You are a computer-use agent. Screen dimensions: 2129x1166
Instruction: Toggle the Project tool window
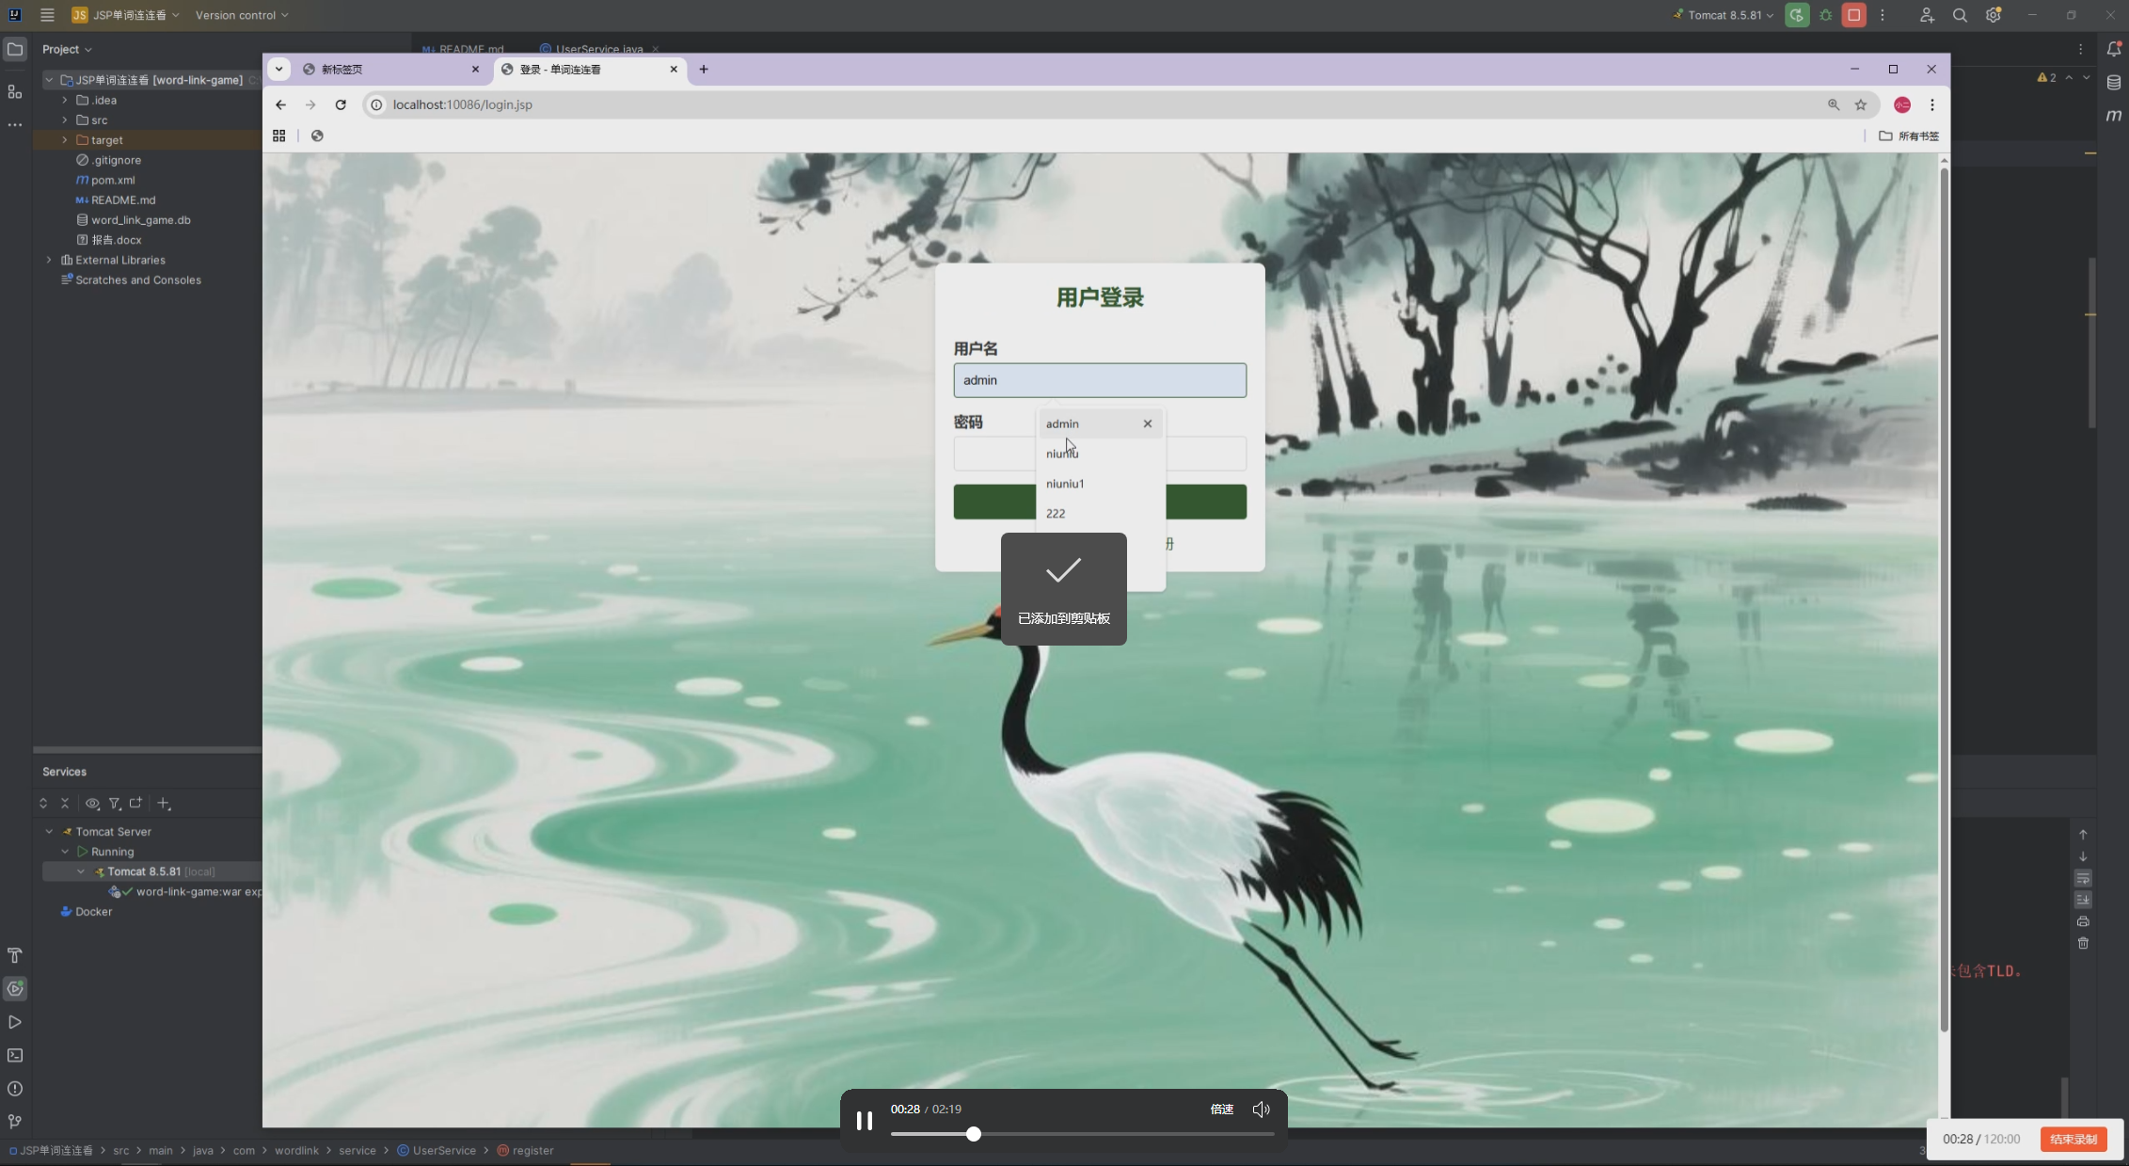15,49
